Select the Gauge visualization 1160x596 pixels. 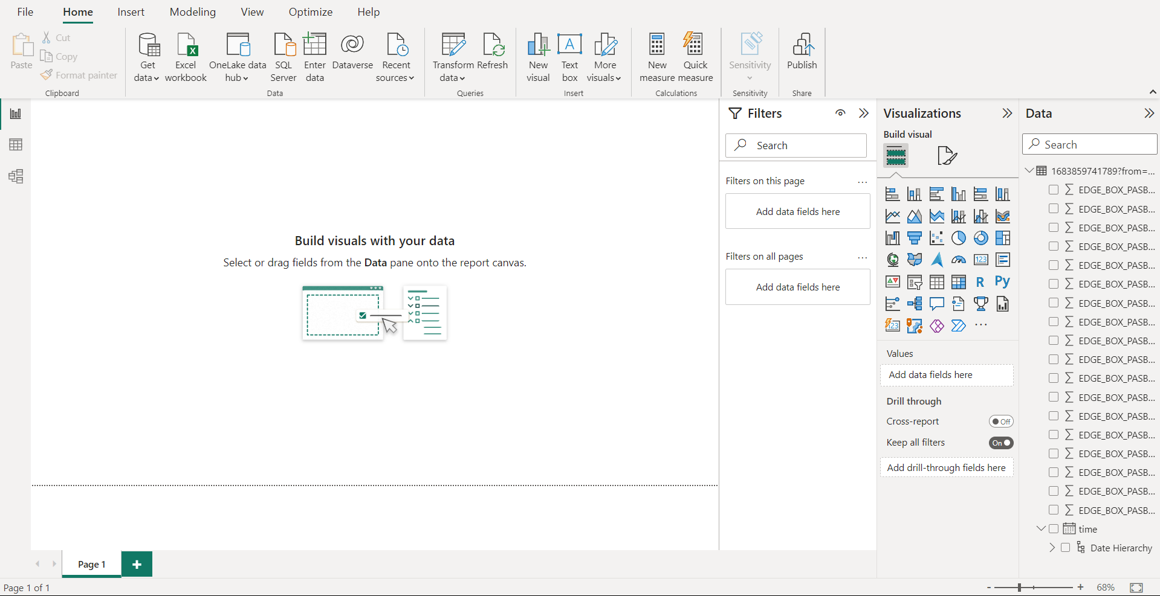(959, 260)
